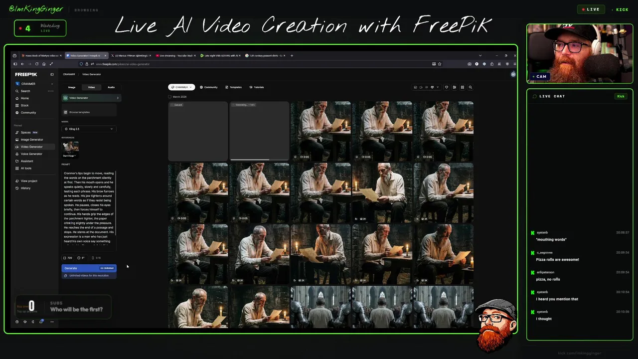
Task: Open Search in Freepik sidebar
Action: [x=34, y=91]
